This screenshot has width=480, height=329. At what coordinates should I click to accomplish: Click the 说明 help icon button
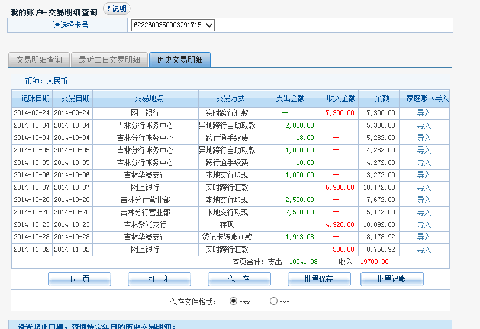pos(116,9)
